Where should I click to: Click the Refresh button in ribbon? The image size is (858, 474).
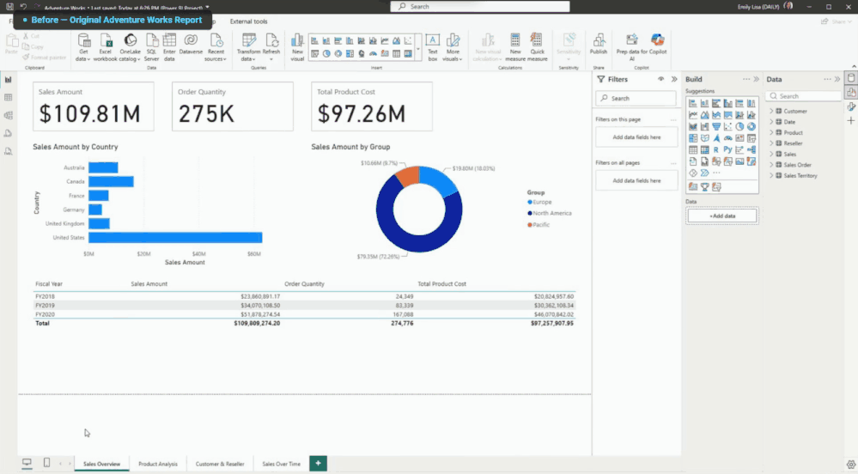(271, 47)
